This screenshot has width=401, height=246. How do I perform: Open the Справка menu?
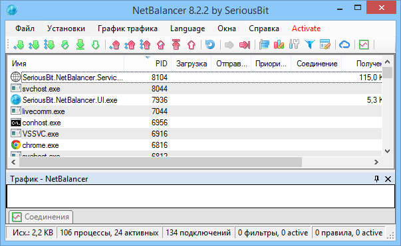click(264, 29)
